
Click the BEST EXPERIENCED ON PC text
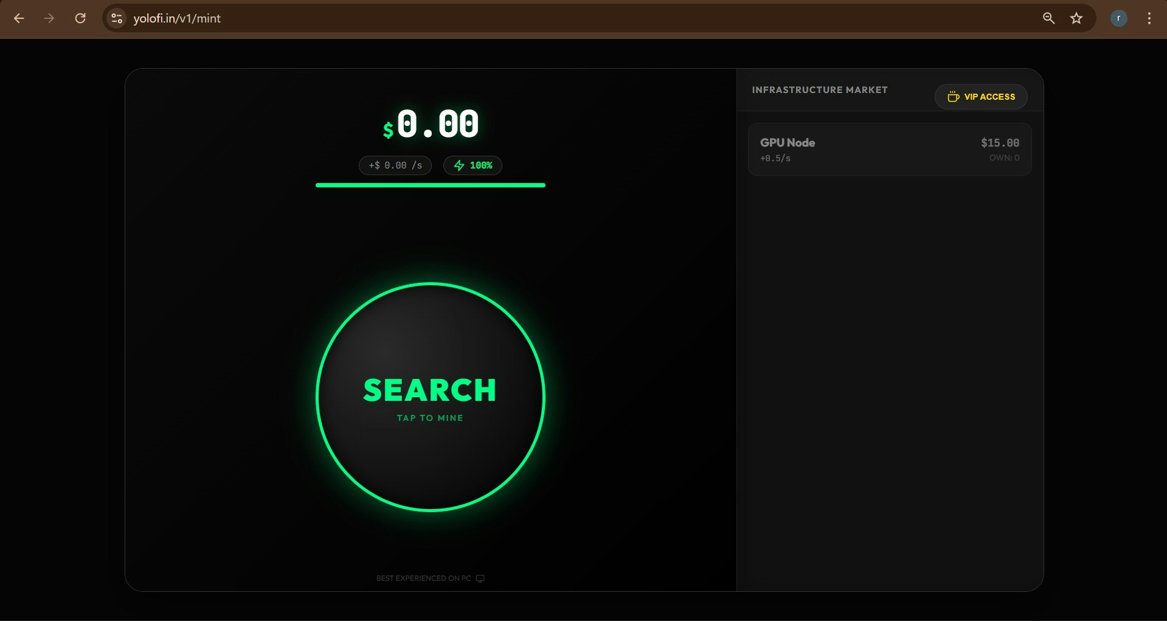(x=423, y=578)
